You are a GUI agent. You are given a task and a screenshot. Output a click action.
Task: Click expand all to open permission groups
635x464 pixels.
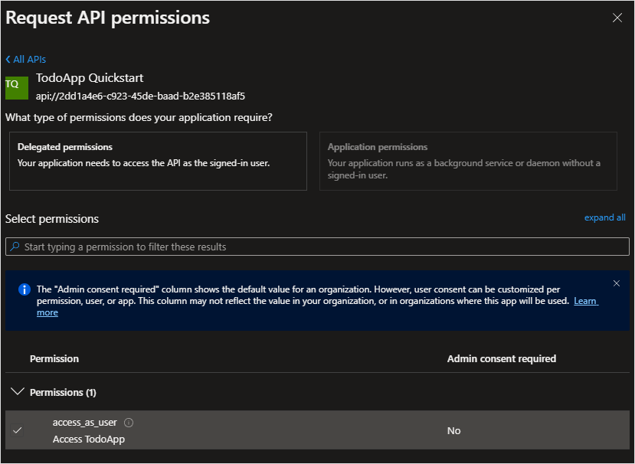604,217
